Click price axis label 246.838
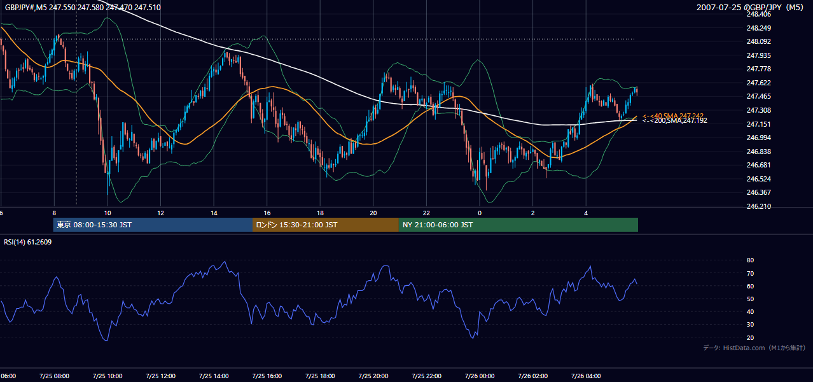This screenshot has height=382, width=813. coord(759,152)
